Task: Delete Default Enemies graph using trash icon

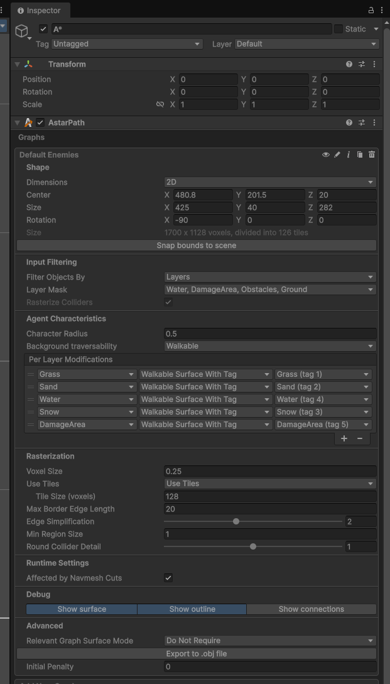Action: (x=372, y=155)
